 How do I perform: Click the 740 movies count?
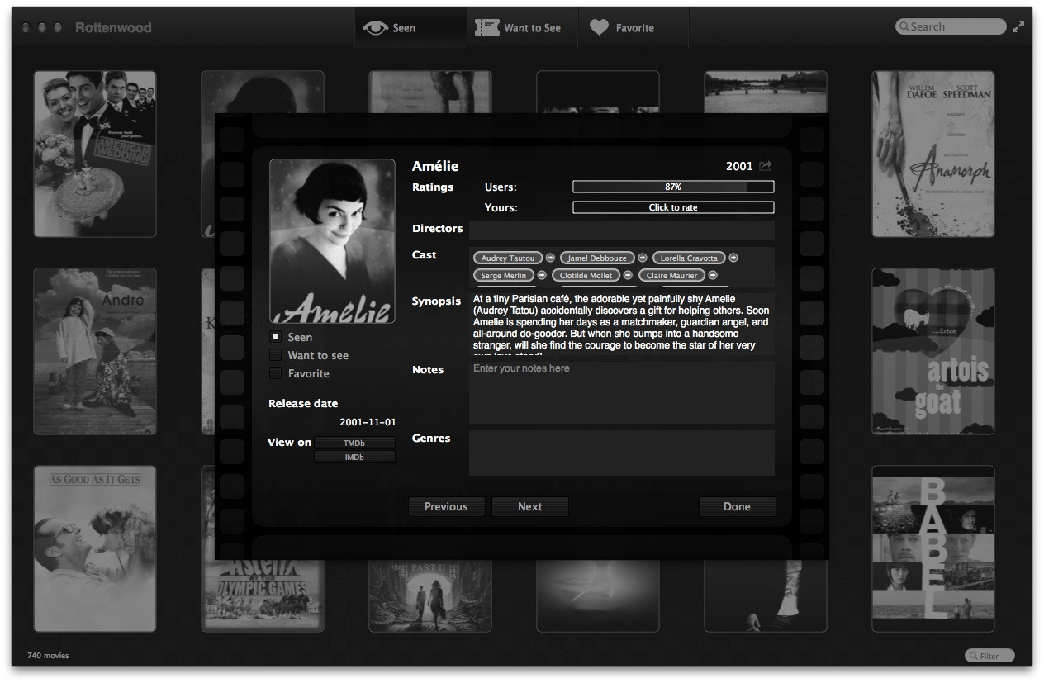pos(48,656)
